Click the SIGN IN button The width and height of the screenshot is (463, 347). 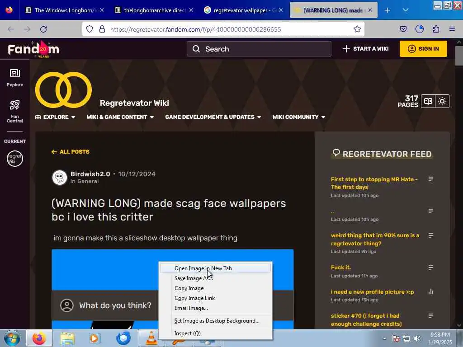(423, 49)
